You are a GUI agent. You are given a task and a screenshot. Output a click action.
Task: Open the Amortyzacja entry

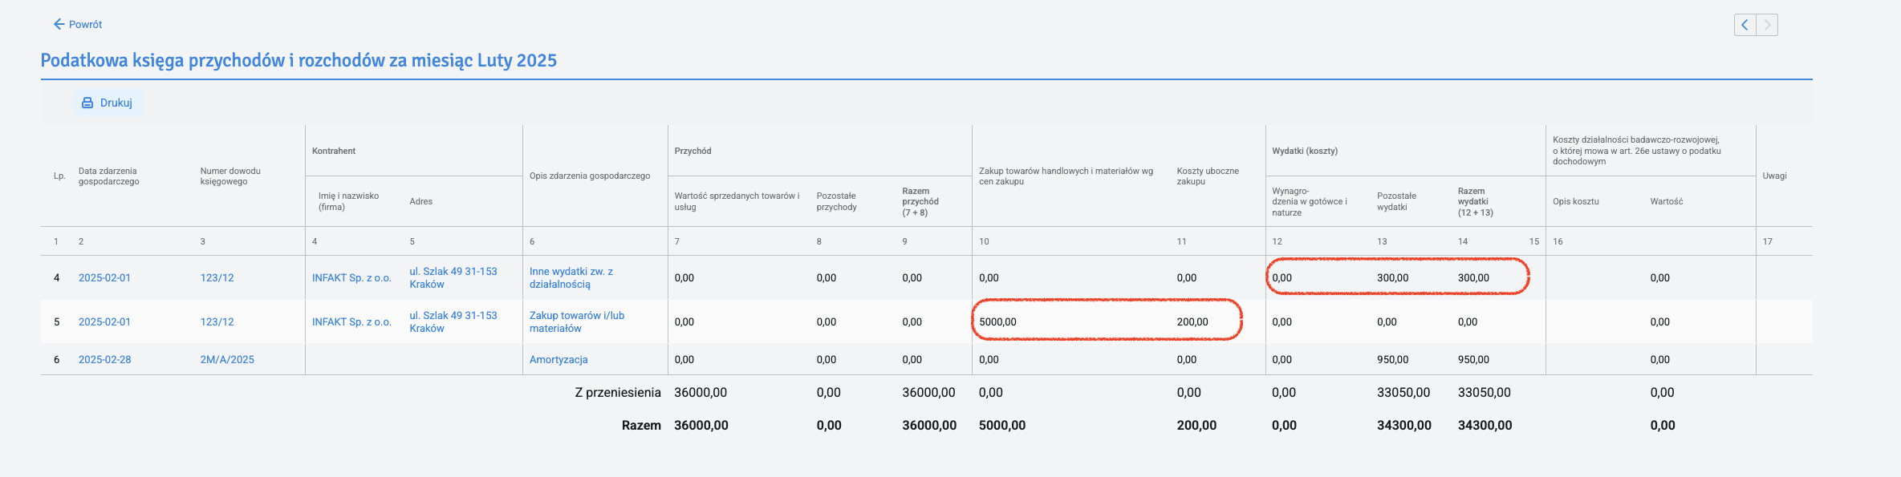(x=559, y=360)
